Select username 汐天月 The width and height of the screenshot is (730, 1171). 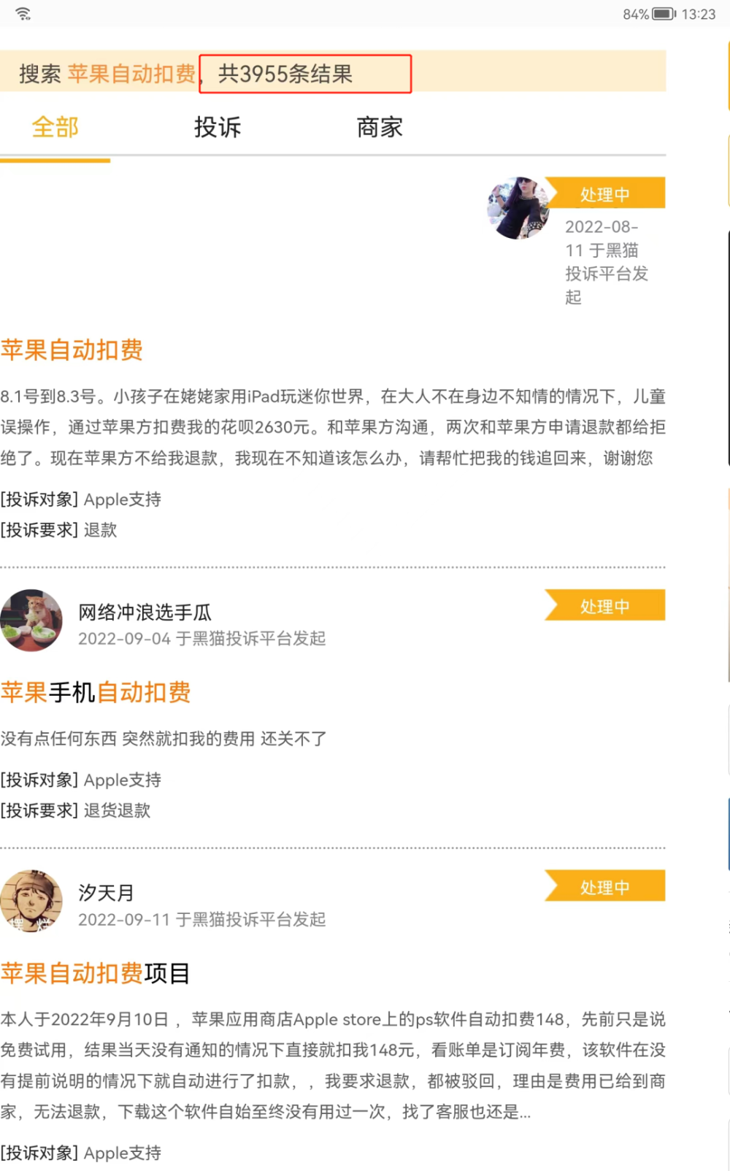click(106, 893)
